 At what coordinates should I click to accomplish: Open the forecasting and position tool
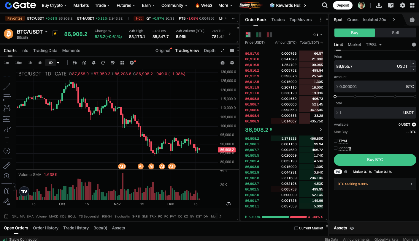[x=7, y=119]
